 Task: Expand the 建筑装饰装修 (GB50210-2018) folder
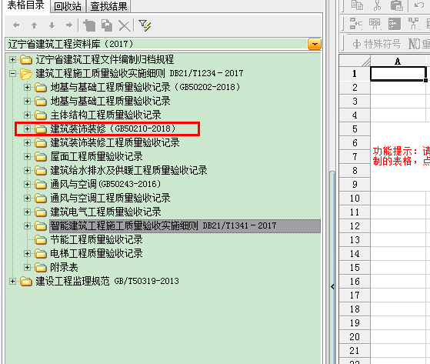27,129
